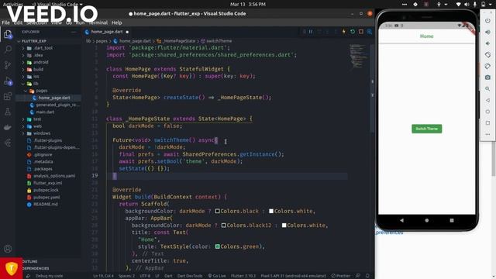Take emulator screenshot with camera icon
Screen dimensions: 496x279
(x=487, y=77)
